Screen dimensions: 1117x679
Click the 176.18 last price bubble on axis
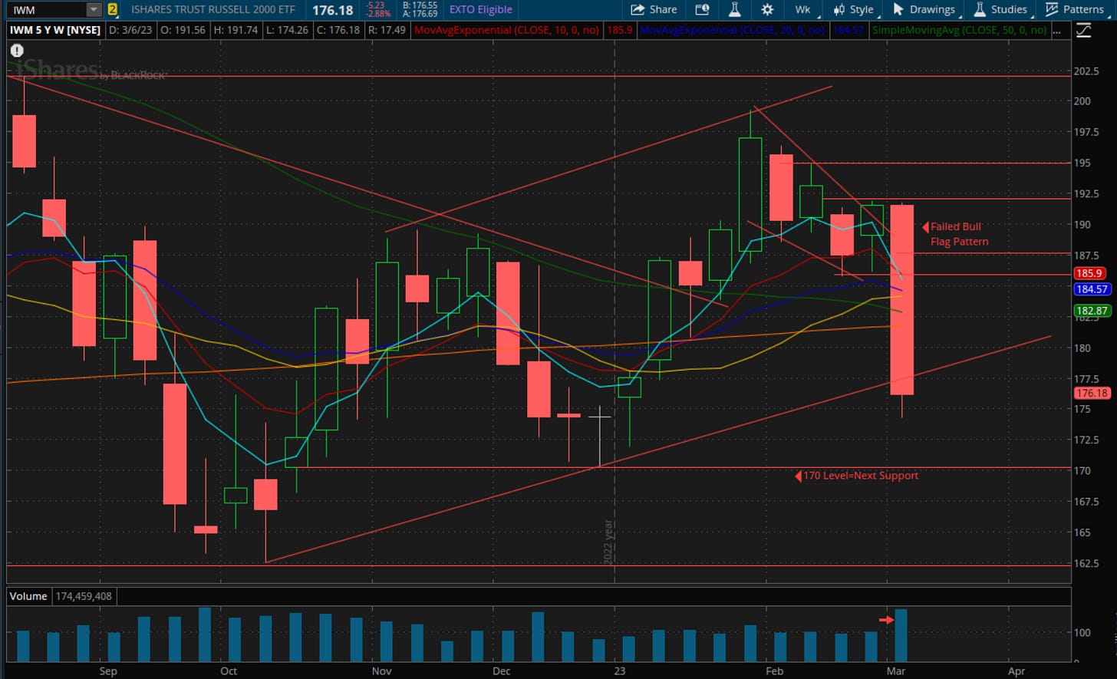click(1092, 393)
